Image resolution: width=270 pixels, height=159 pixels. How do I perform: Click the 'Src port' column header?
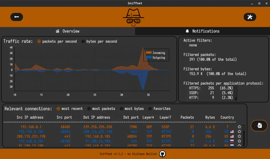pos(64,118)
